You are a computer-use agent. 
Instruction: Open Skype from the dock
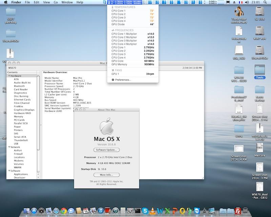[145, 211]
